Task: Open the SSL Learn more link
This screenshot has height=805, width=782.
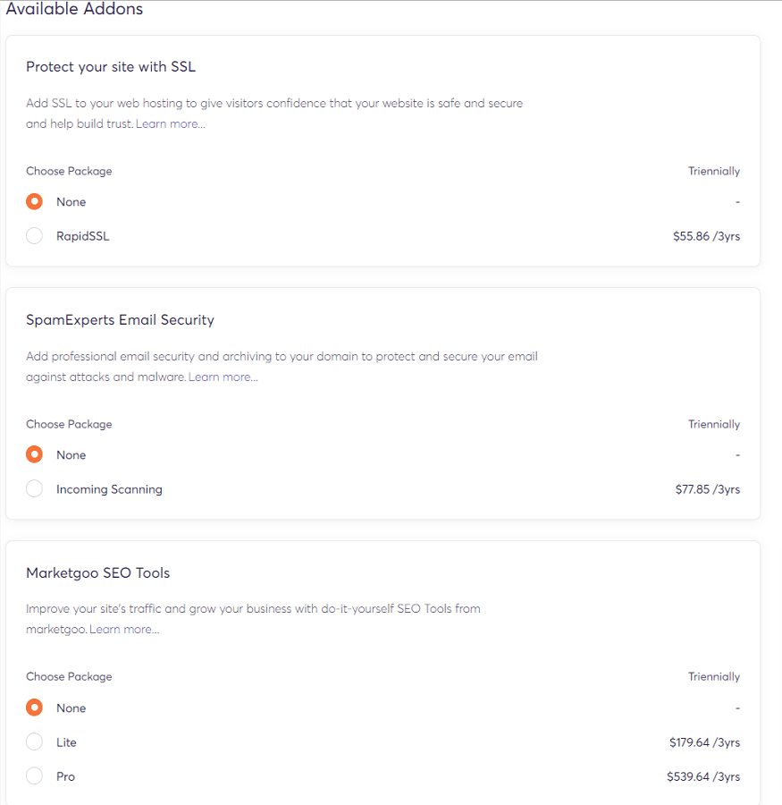Action: pyautogui.click(x=170, y=123)
